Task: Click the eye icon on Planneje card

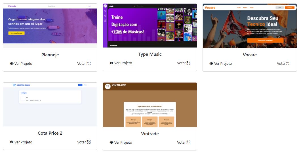Action: pos(12,64)
